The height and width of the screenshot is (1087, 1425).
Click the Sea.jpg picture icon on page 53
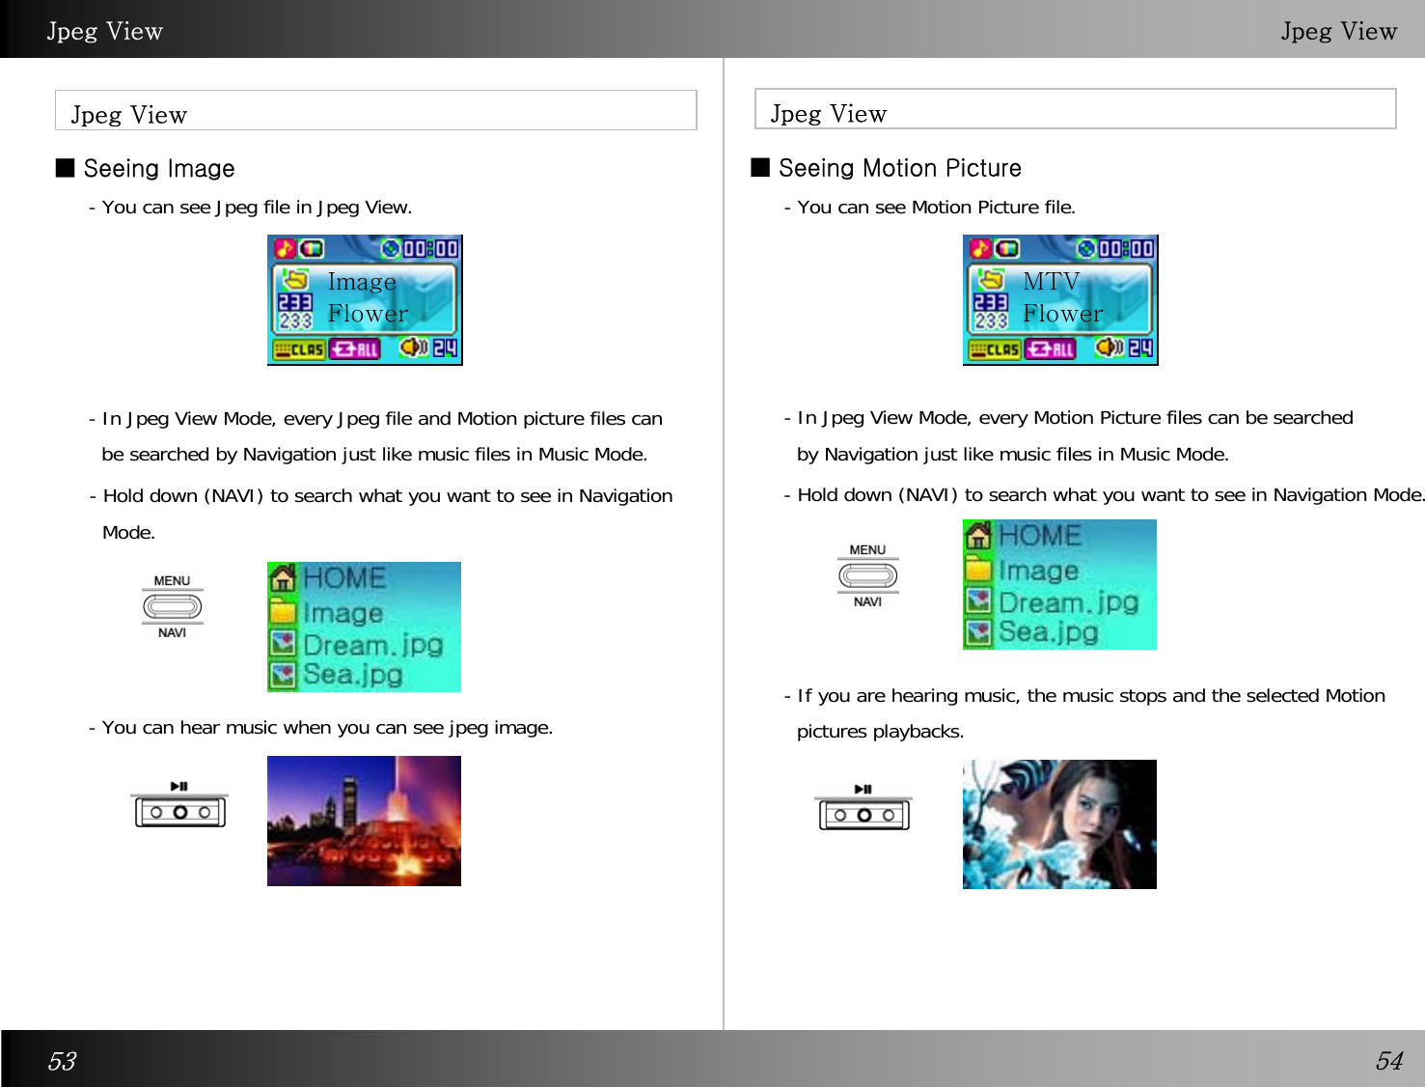tap(283, 675)
